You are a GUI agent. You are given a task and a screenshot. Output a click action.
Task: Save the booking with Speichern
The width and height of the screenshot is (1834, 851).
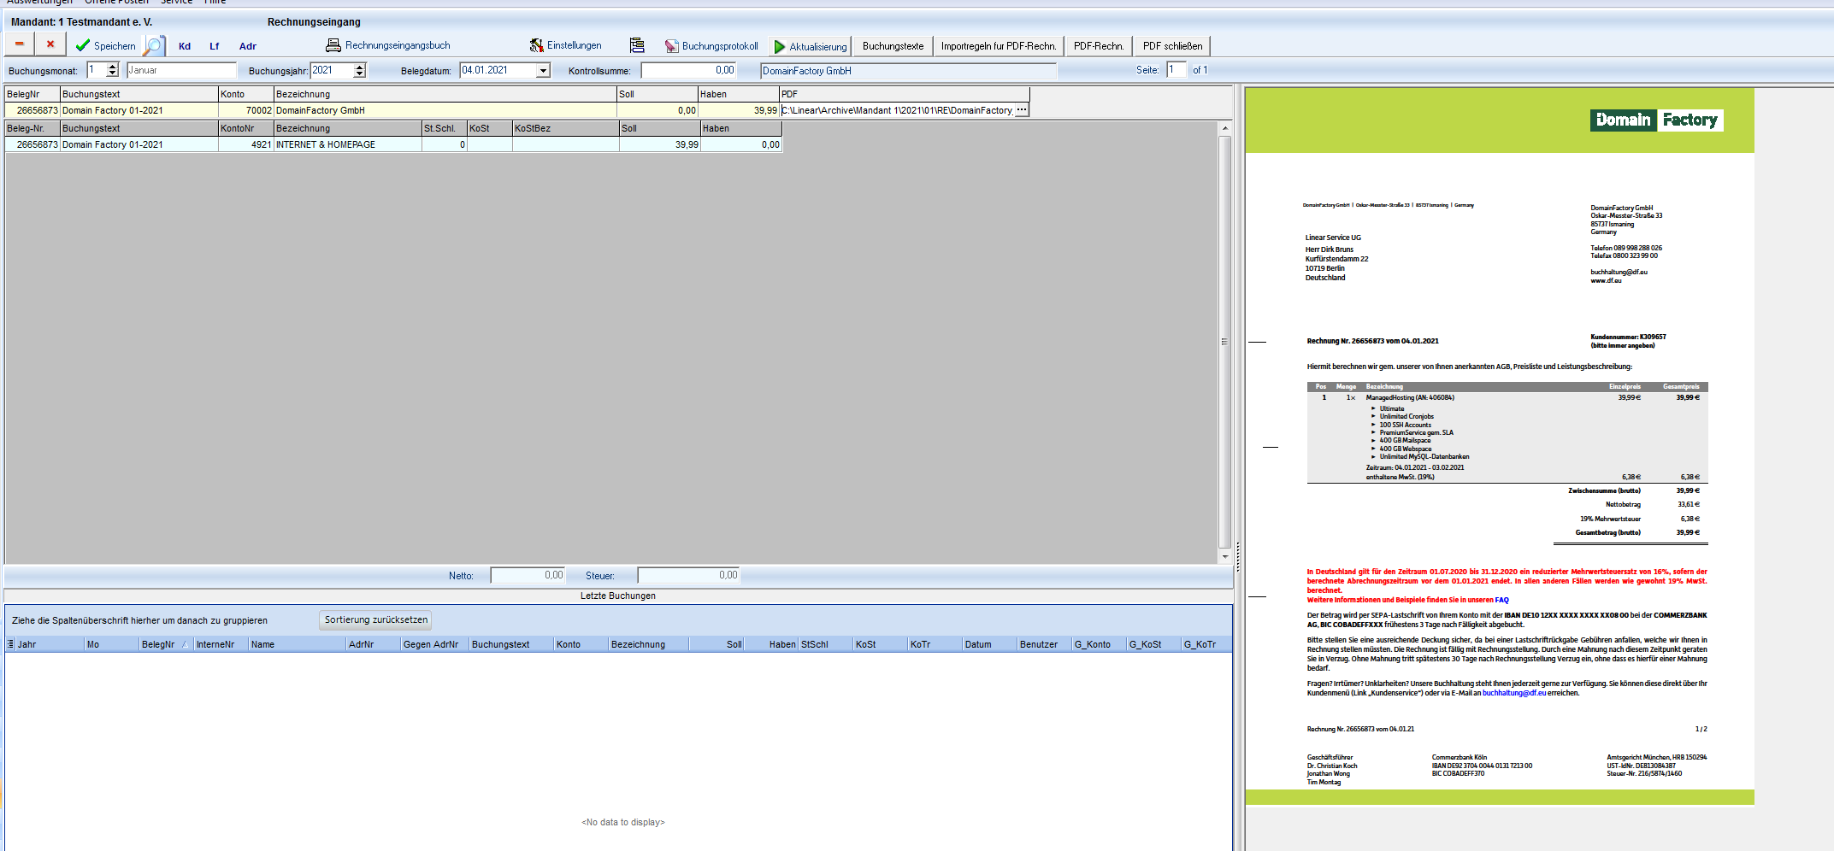click(105, 46)
